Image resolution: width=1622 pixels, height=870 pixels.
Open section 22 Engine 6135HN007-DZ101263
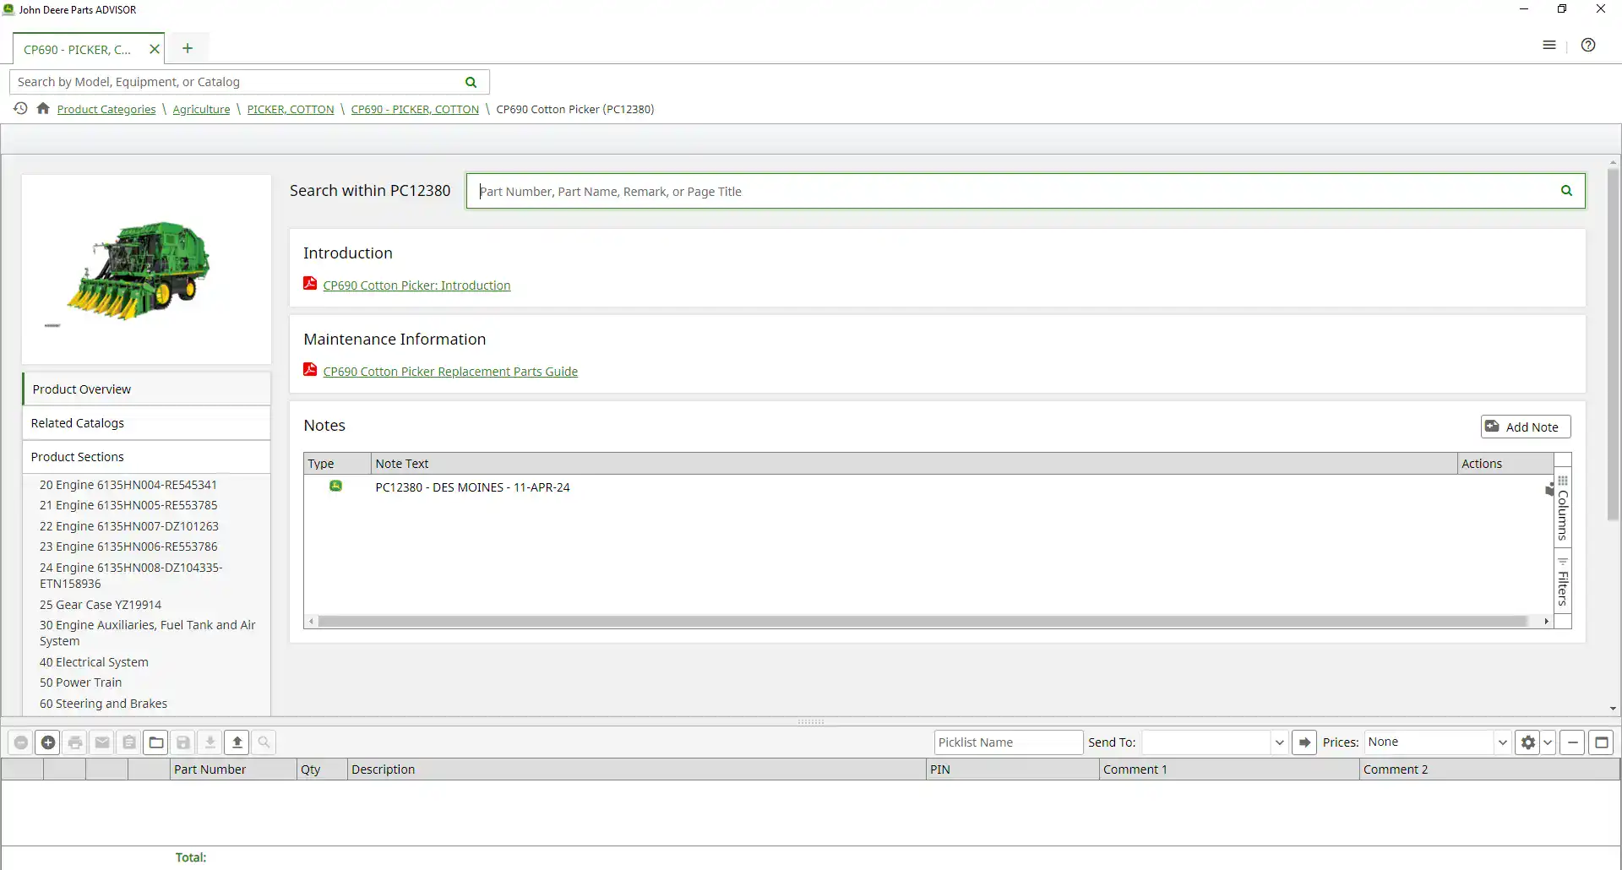coord(129,526)
